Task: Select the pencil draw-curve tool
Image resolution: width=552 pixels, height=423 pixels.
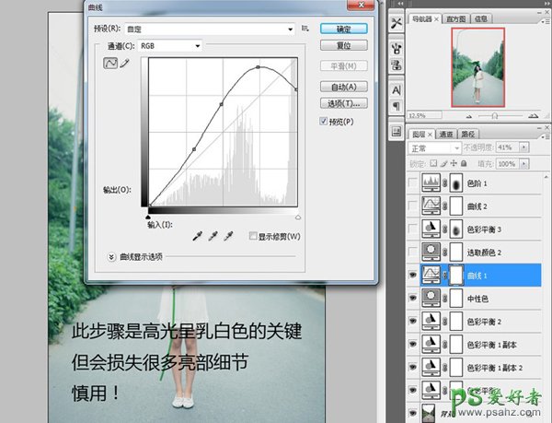Action: pyautogui.click(x=125, y=65)
